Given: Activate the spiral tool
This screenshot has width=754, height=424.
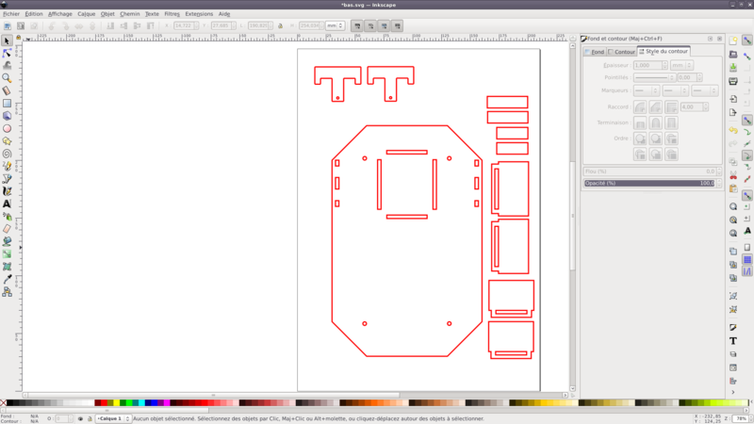Looking at the screenshot, I should click(x=8, y=153).
